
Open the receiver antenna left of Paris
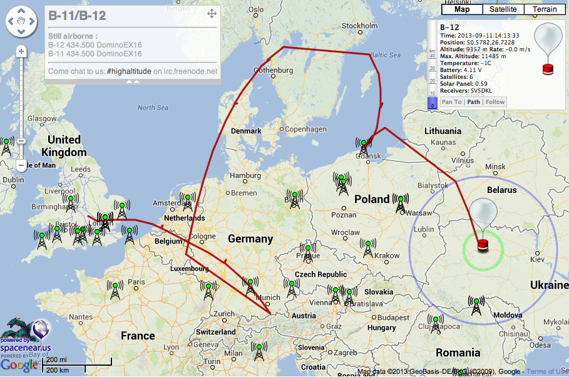115,290
